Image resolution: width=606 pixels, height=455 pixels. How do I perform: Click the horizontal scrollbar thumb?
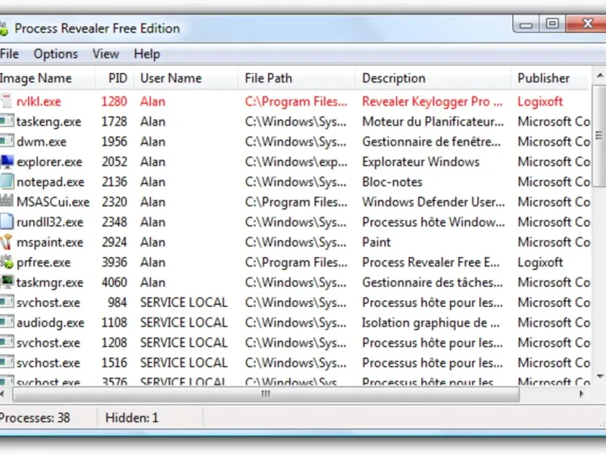click(x=266, y=394)
